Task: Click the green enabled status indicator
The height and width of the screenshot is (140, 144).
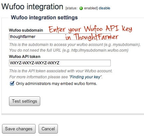Action: pyautogui.click(x=81, y=8)
